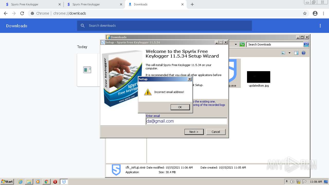Open the Windows Start menu
Image resolution: width=329 pixels, height=185 pixels.
coord(7,182)
